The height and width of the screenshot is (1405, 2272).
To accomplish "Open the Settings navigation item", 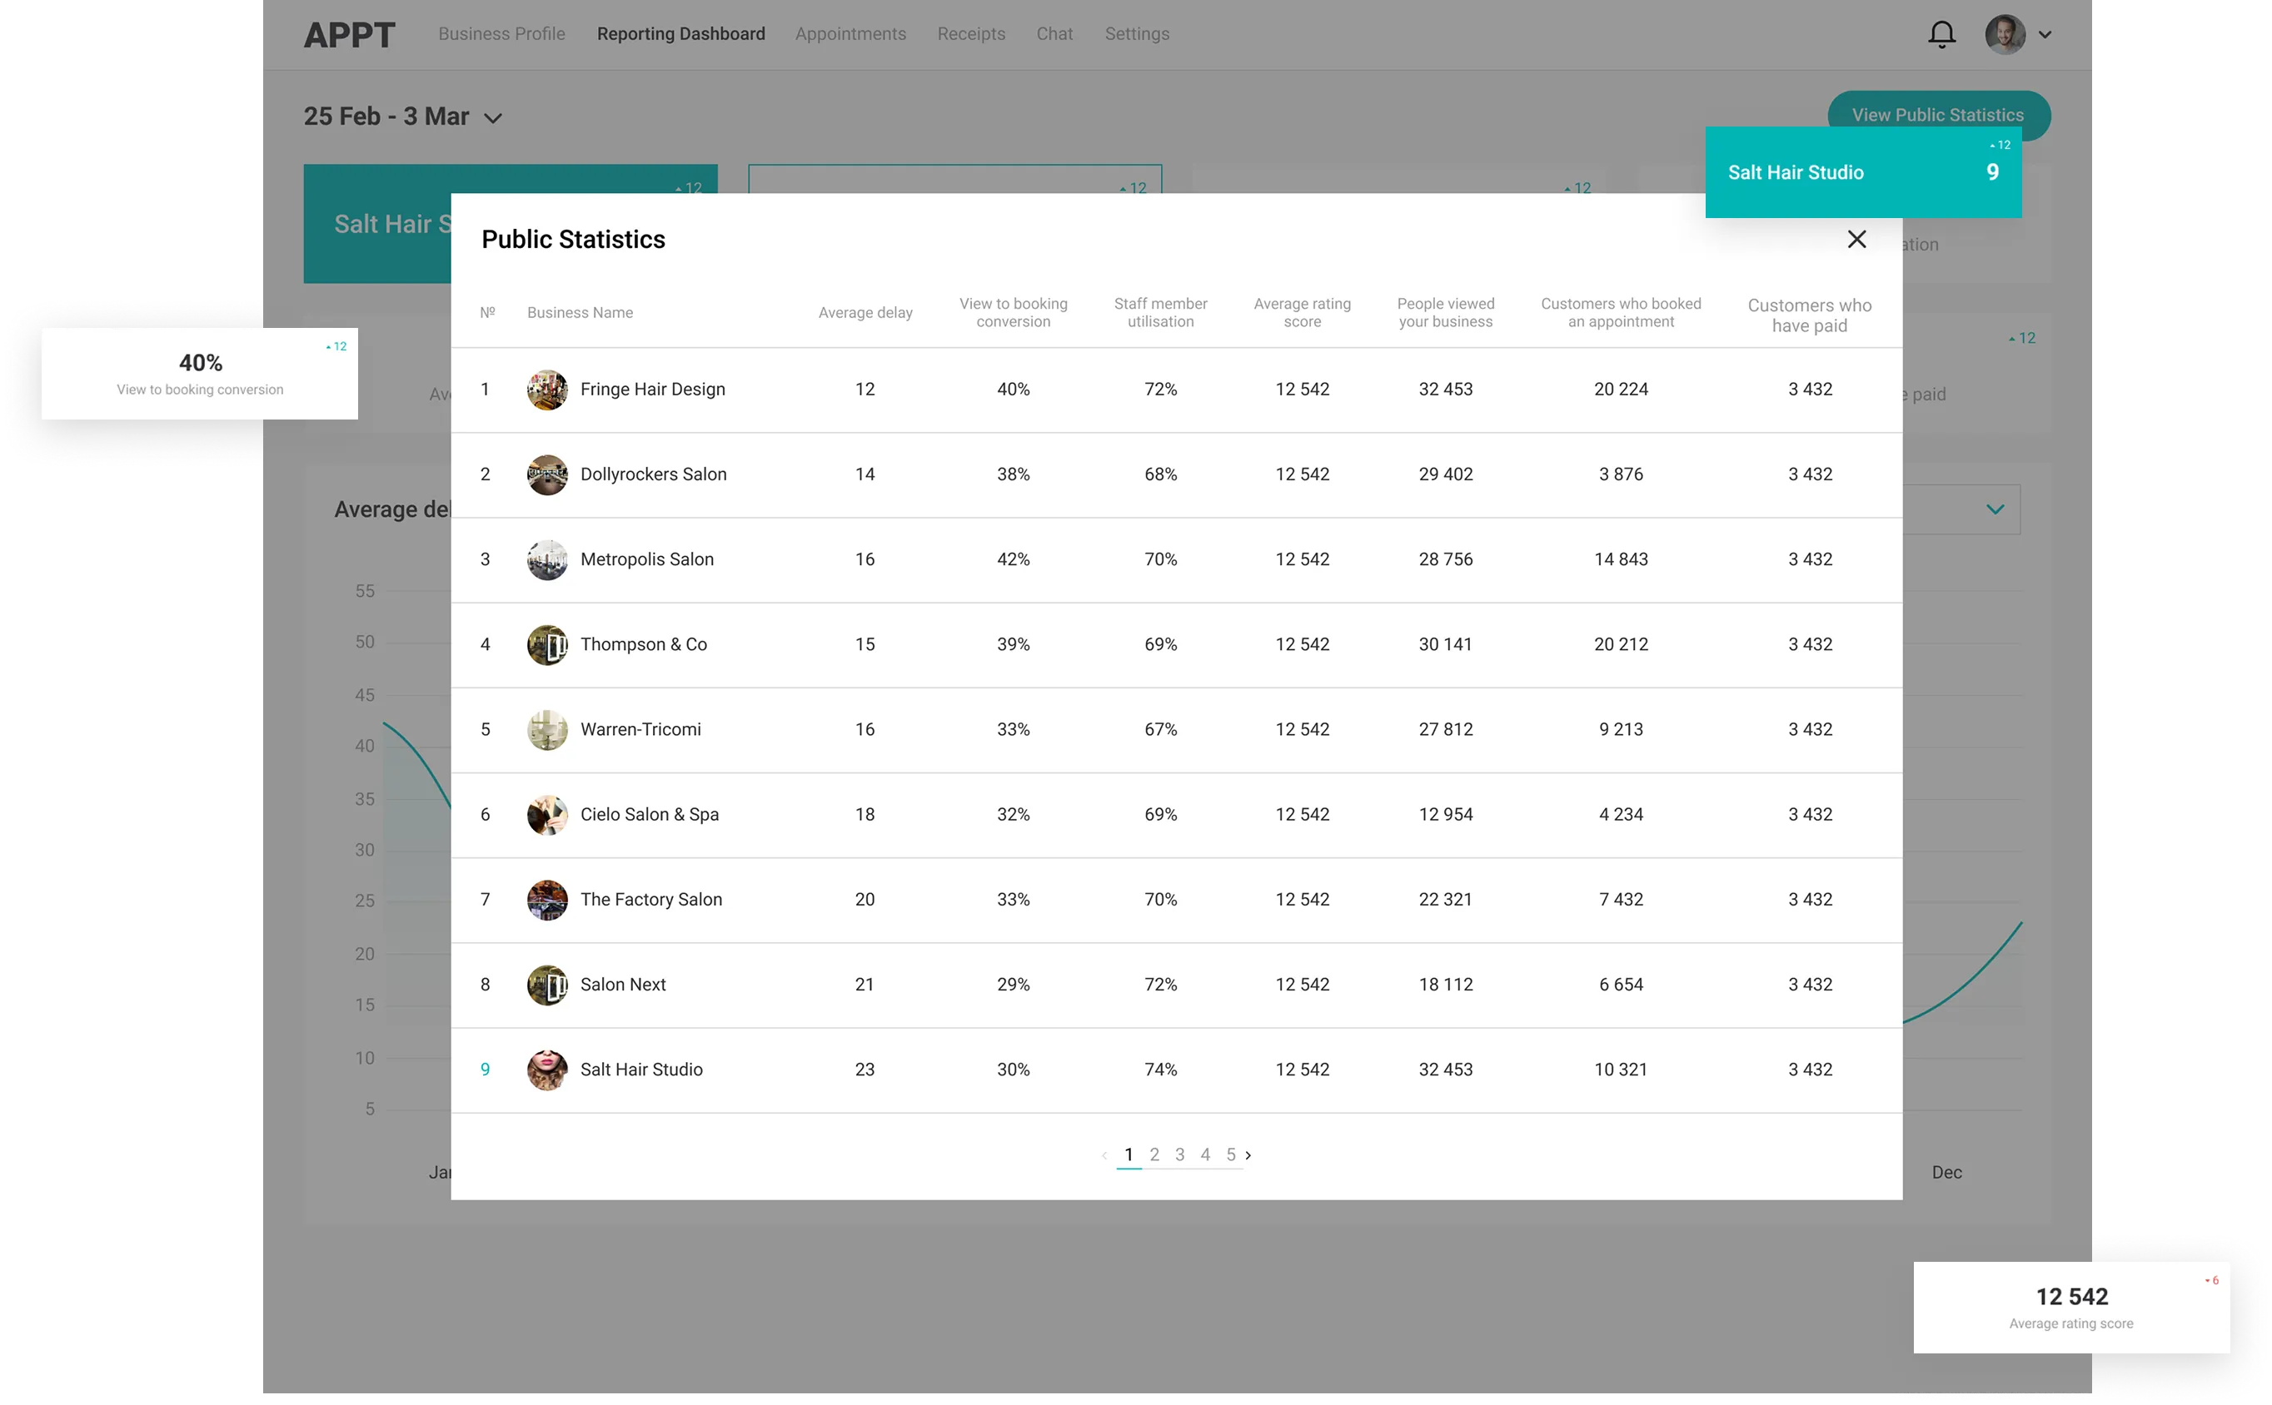I will pos(1137,34).
